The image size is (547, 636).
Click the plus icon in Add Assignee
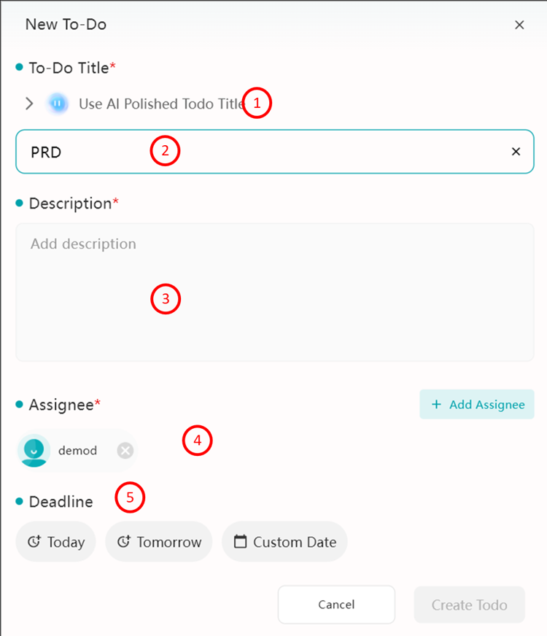click(x=436, y=404)
